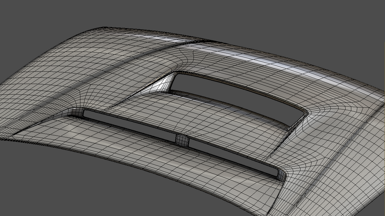This screenshot has height=216, width=385.
Task: Select the small cylindrical post in scoop opening
Action: click(182, 141)
